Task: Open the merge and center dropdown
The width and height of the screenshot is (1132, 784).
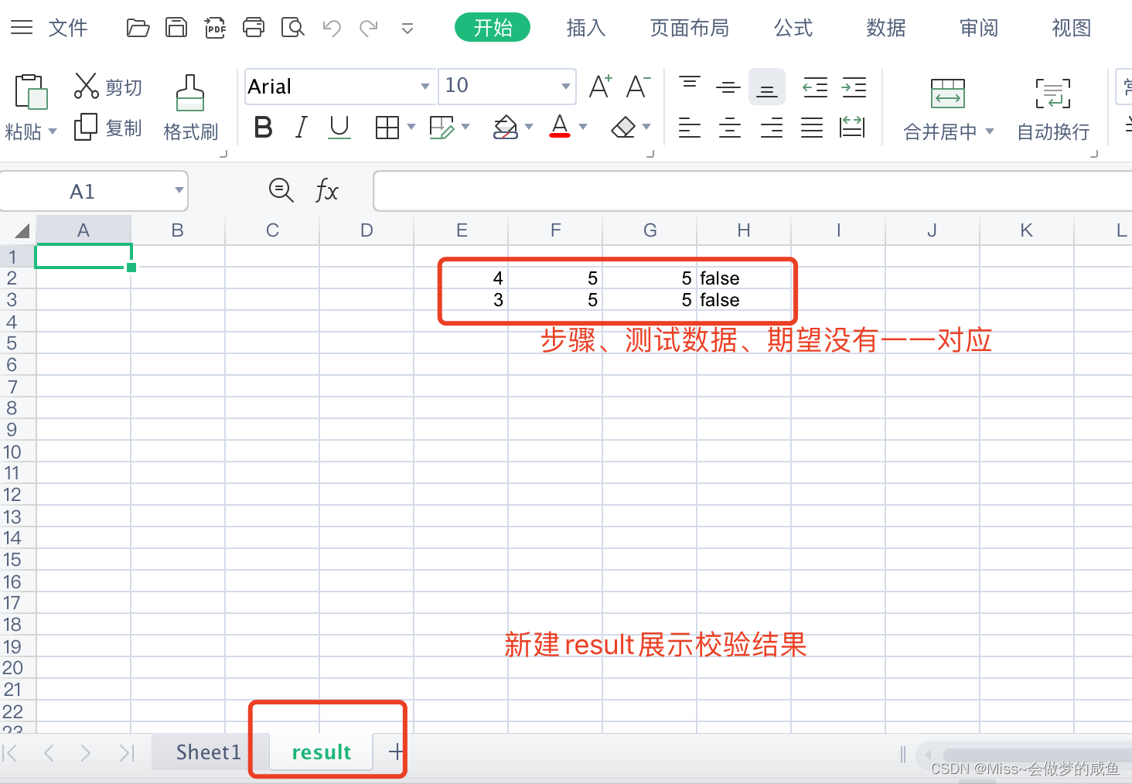Action: (x=990, y=131)
